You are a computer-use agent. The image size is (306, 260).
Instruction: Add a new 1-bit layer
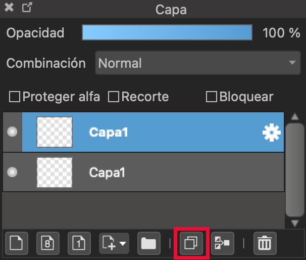pos(79,243)
